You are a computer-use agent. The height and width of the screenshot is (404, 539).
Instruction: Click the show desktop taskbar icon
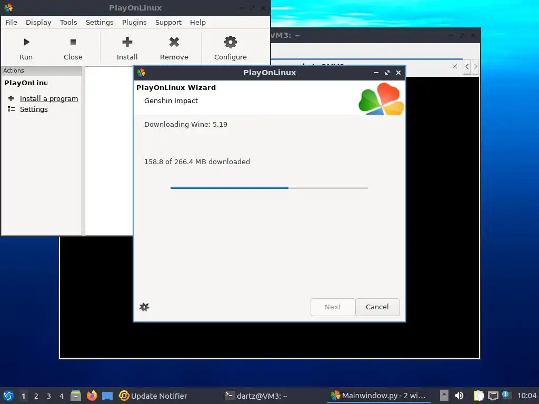coord(107,396)
